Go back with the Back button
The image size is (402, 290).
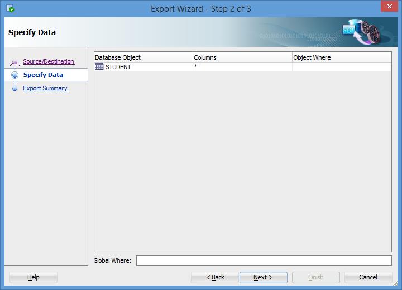pos(215,277)
